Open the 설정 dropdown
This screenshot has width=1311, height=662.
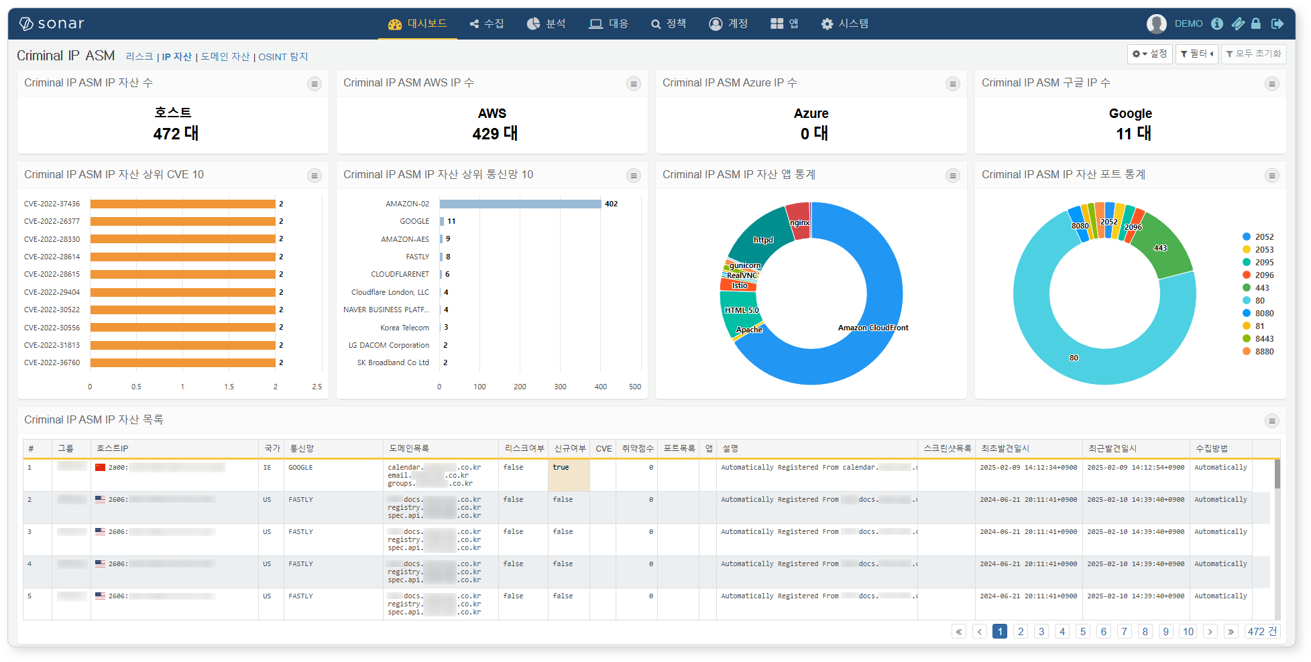coord(1149,54)
